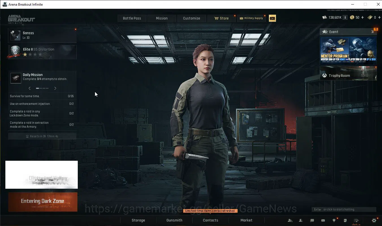The image size is (382, 226).
Task: Open the trophy achievements icon
Action: [334, 220]
